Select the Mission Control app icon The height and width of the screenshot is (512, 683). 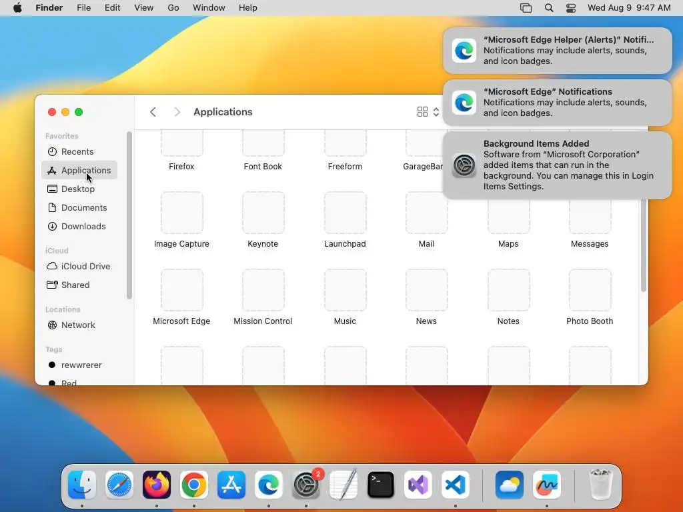[263, 291]
